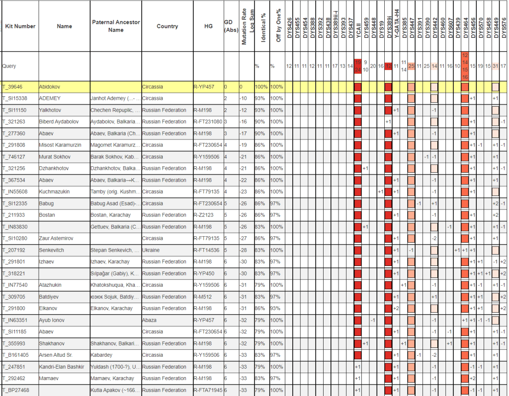Click haplogroup R-Z2123
The height and width of the screenshot is (396, 509).
(204, 215)
